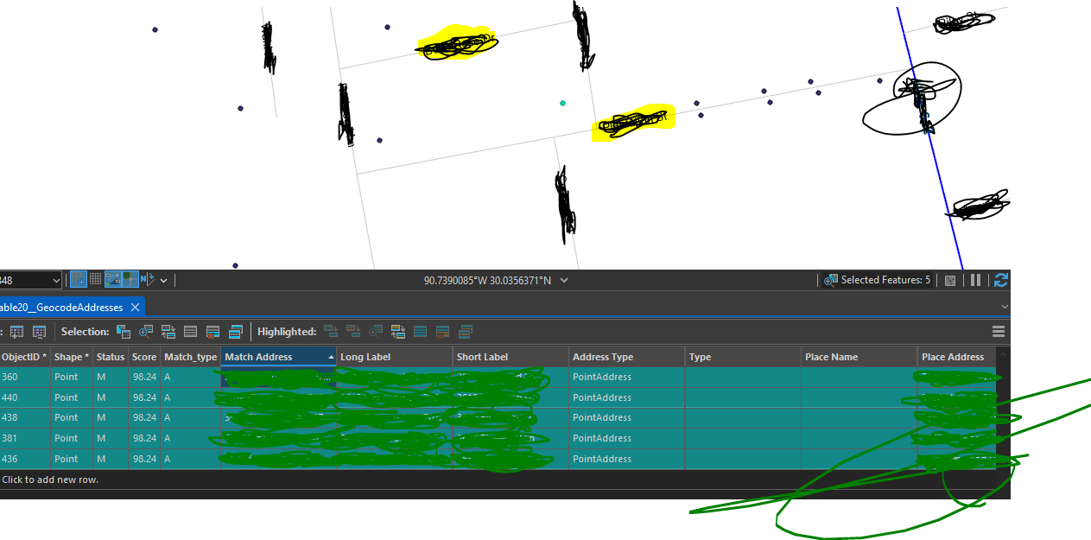The width and height of the screenshot is (1091, 540).
Task: Click Score 98.24 in row 440
Action: point(144,397)
